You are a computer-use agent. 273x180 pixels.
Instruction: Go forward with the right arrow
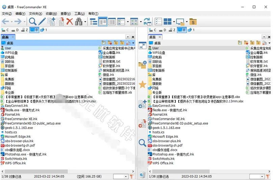[18, 22]
